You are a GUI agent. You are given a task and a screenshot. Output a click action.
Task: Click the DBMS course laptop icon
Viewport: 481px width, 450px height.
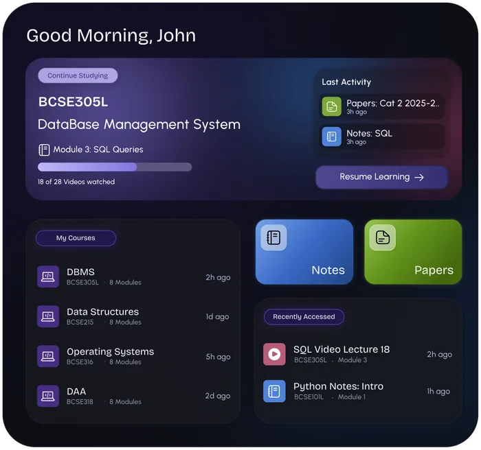48,276
